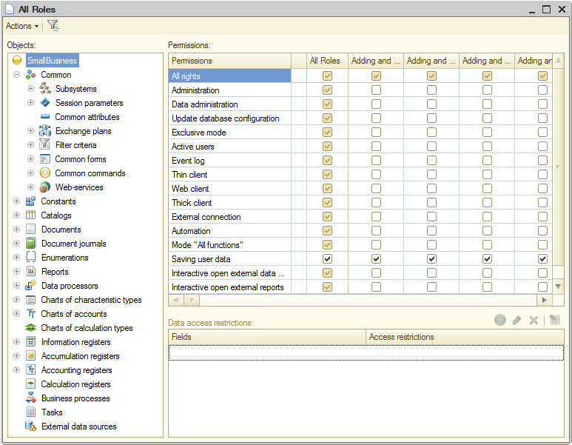
Task: Click the empty data access restrictions row
Action: (366, 352)
